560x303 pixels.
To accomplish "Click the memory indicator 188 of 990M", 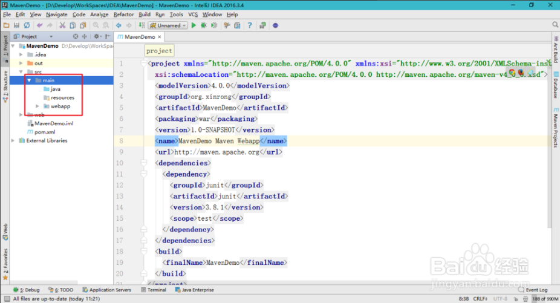I will point(545,299).
